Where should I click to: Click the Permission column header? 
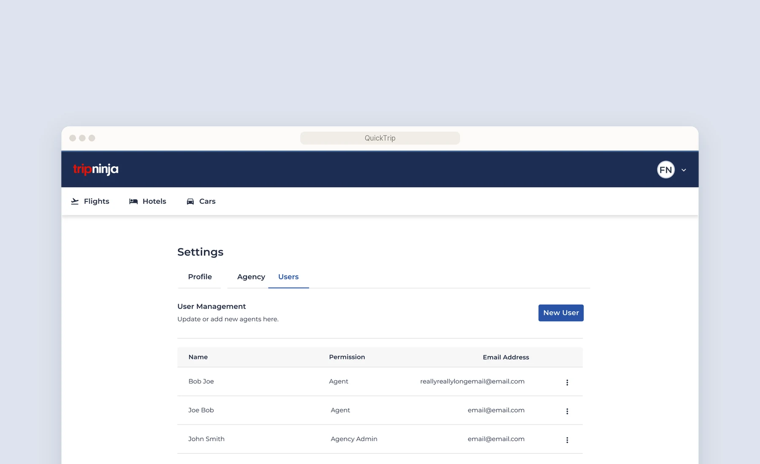347,357
